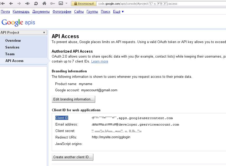Click Create another client ID button
226x166 pixels.
(73, 157)
